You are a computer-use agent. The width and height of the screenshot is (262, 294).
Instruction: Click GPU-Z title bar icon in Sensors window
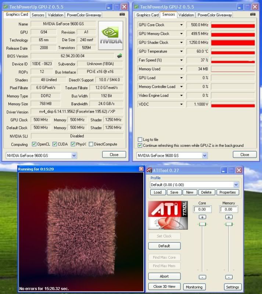tap(136, 7)
